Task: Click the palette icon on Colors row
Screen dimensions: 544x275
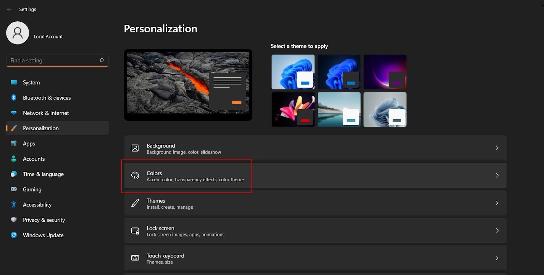Action: [135, 176]
